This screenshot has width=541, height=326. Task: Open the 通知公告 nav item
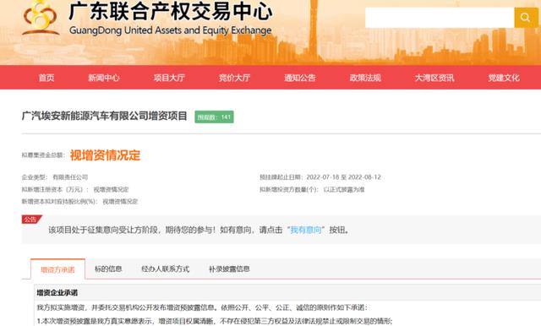[300, 78]
